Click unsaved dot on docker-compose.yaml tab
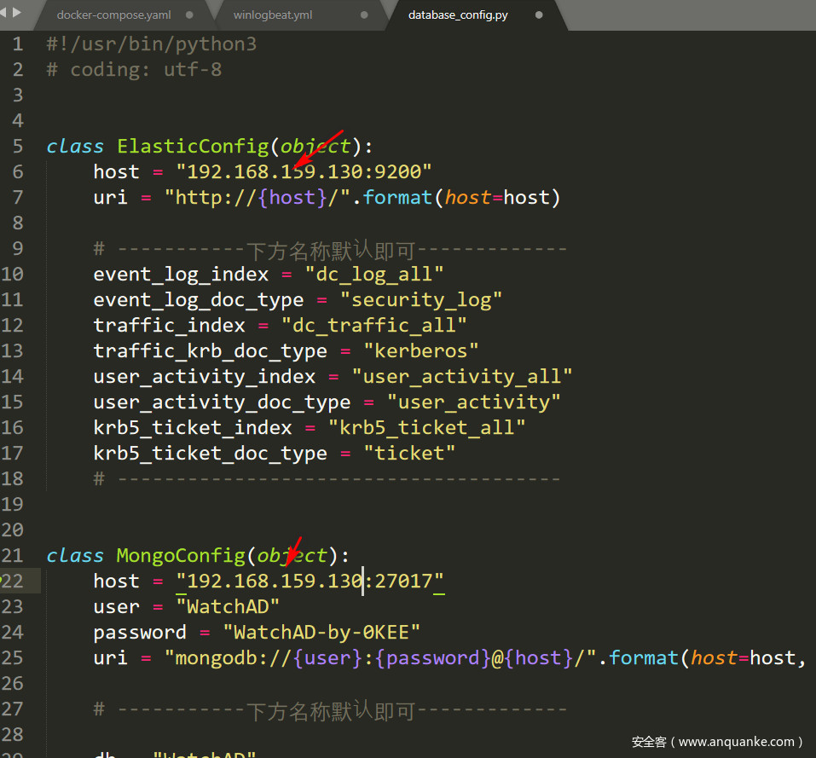Screen dimensions: 816x758 (188, 15)
